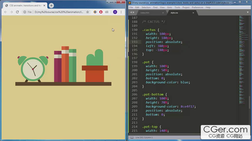Toggle the side bar icon in Sublime status bar

coord(132,138)
